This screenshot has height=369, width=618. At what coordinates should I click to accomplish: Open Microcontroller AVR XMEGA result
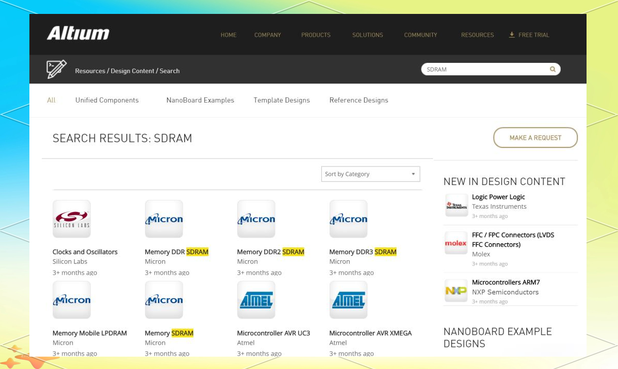370,333
